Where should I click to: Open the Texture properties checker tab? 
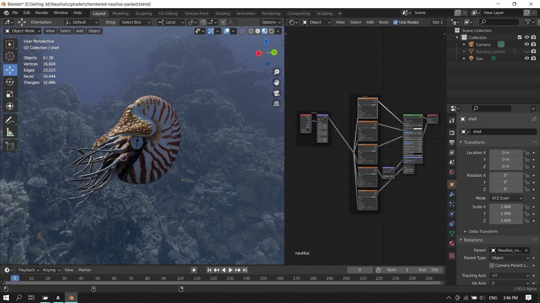click(x=452, y=256)
